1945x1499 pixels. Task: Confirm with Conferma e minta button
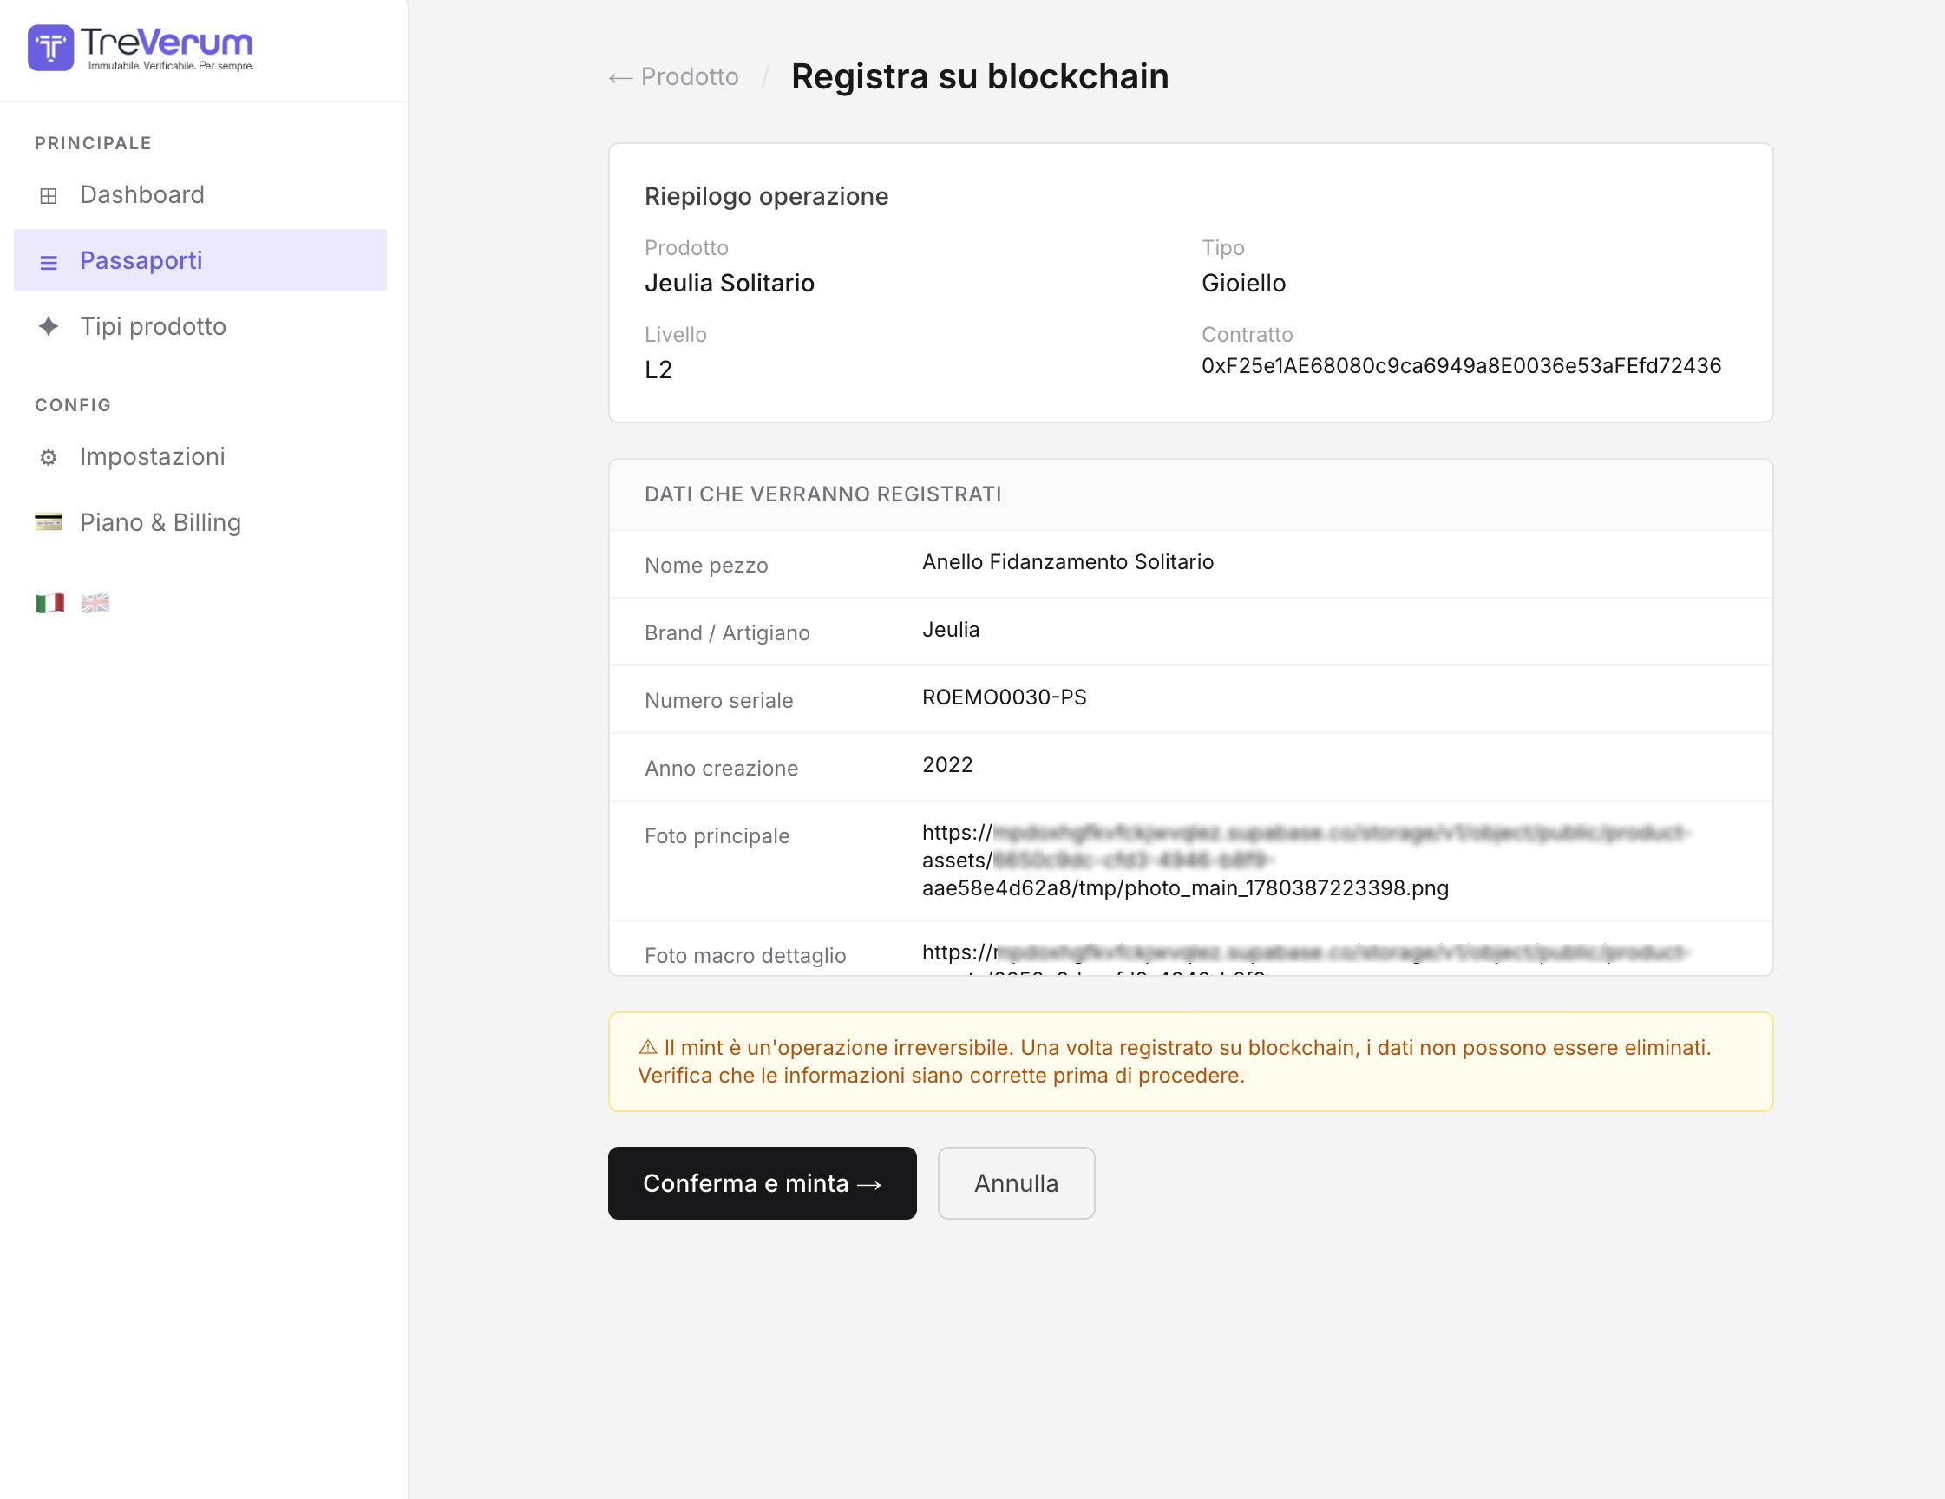763,1183
